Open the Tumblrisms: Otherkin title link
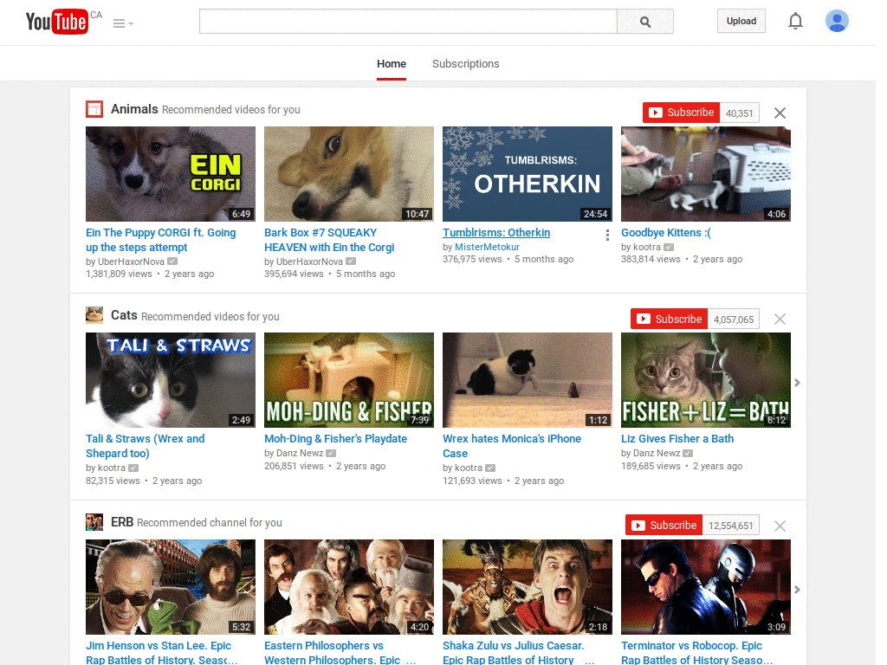 [496, 232]
